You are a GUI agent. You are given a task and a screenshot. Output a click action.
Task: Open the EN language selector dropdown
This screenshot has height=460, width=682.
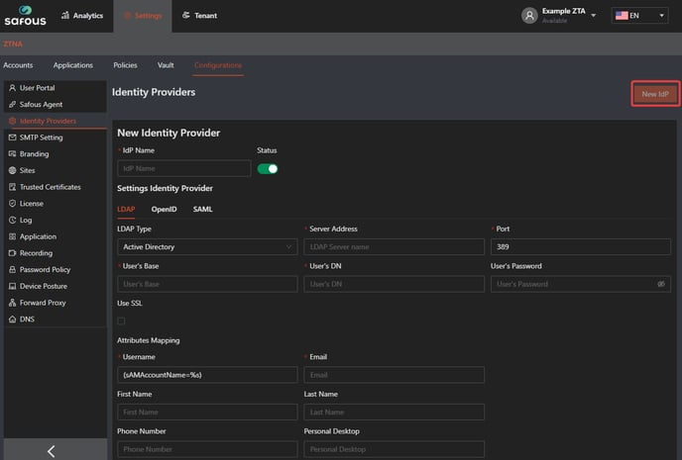coord(639,16)
